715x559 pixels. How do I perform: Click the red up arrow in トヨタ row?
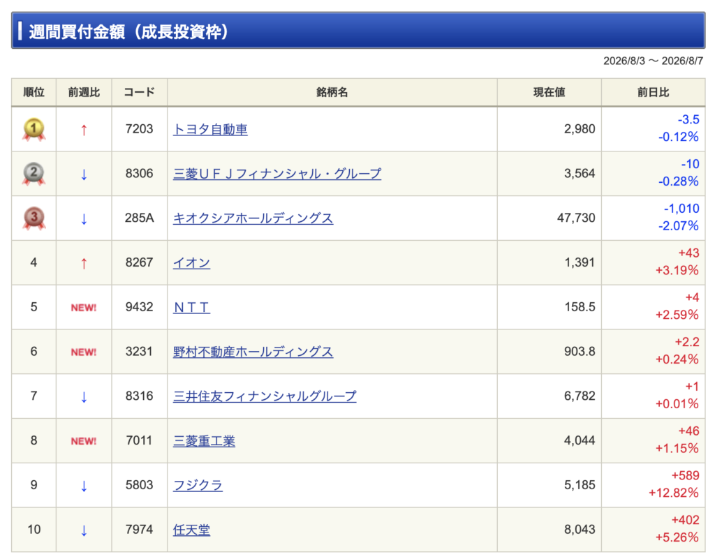pyautogui.click(x=84, y=131)
